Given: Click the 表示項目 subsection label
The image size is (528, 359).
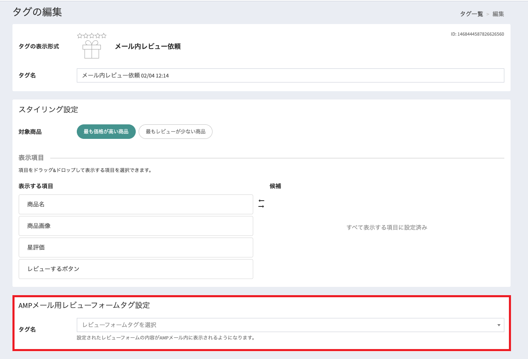Looking at the screenshot, I should [32, 158].
